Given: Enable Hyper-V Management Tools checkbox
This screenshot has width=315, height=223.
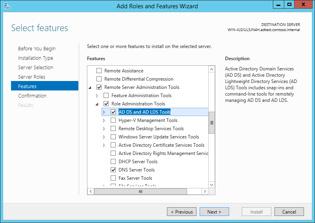Looking at the screenshot, I should tap(113, 120).
